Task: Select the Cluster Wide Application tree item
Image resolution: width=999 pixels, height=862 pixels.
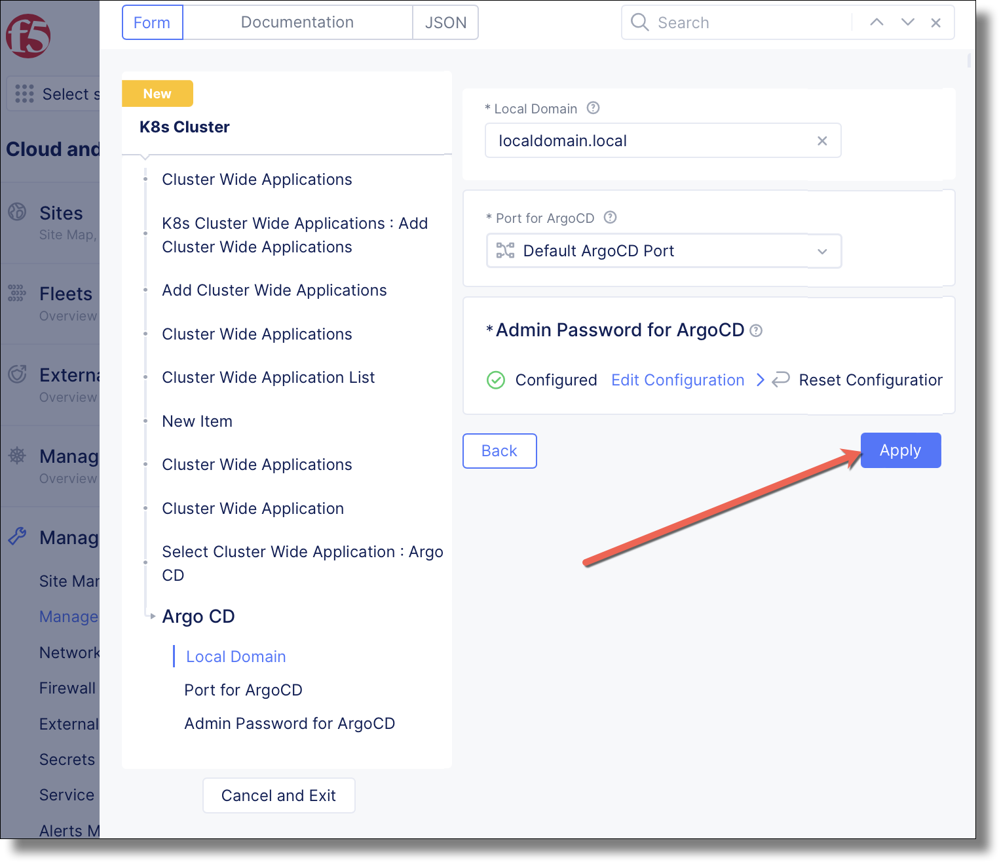Action: click(253, 509)
